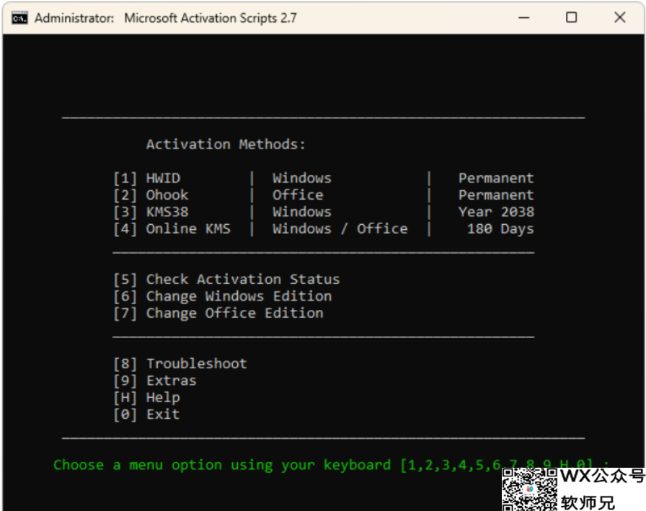Click '[5] Check Activation Status' line
The image size is (646, 511).
pos(227,280)
